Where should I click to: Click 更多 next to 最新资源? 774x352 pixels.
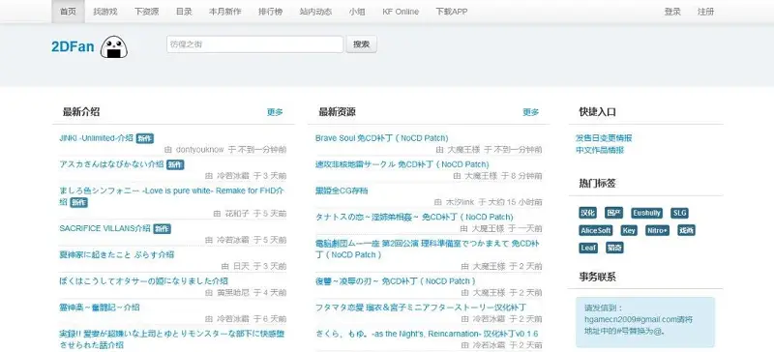point(530,112)
